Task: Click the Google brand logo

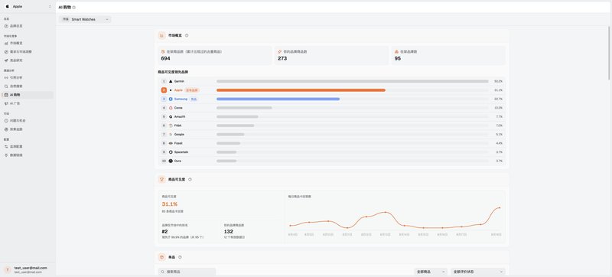Action: [171, 134]
